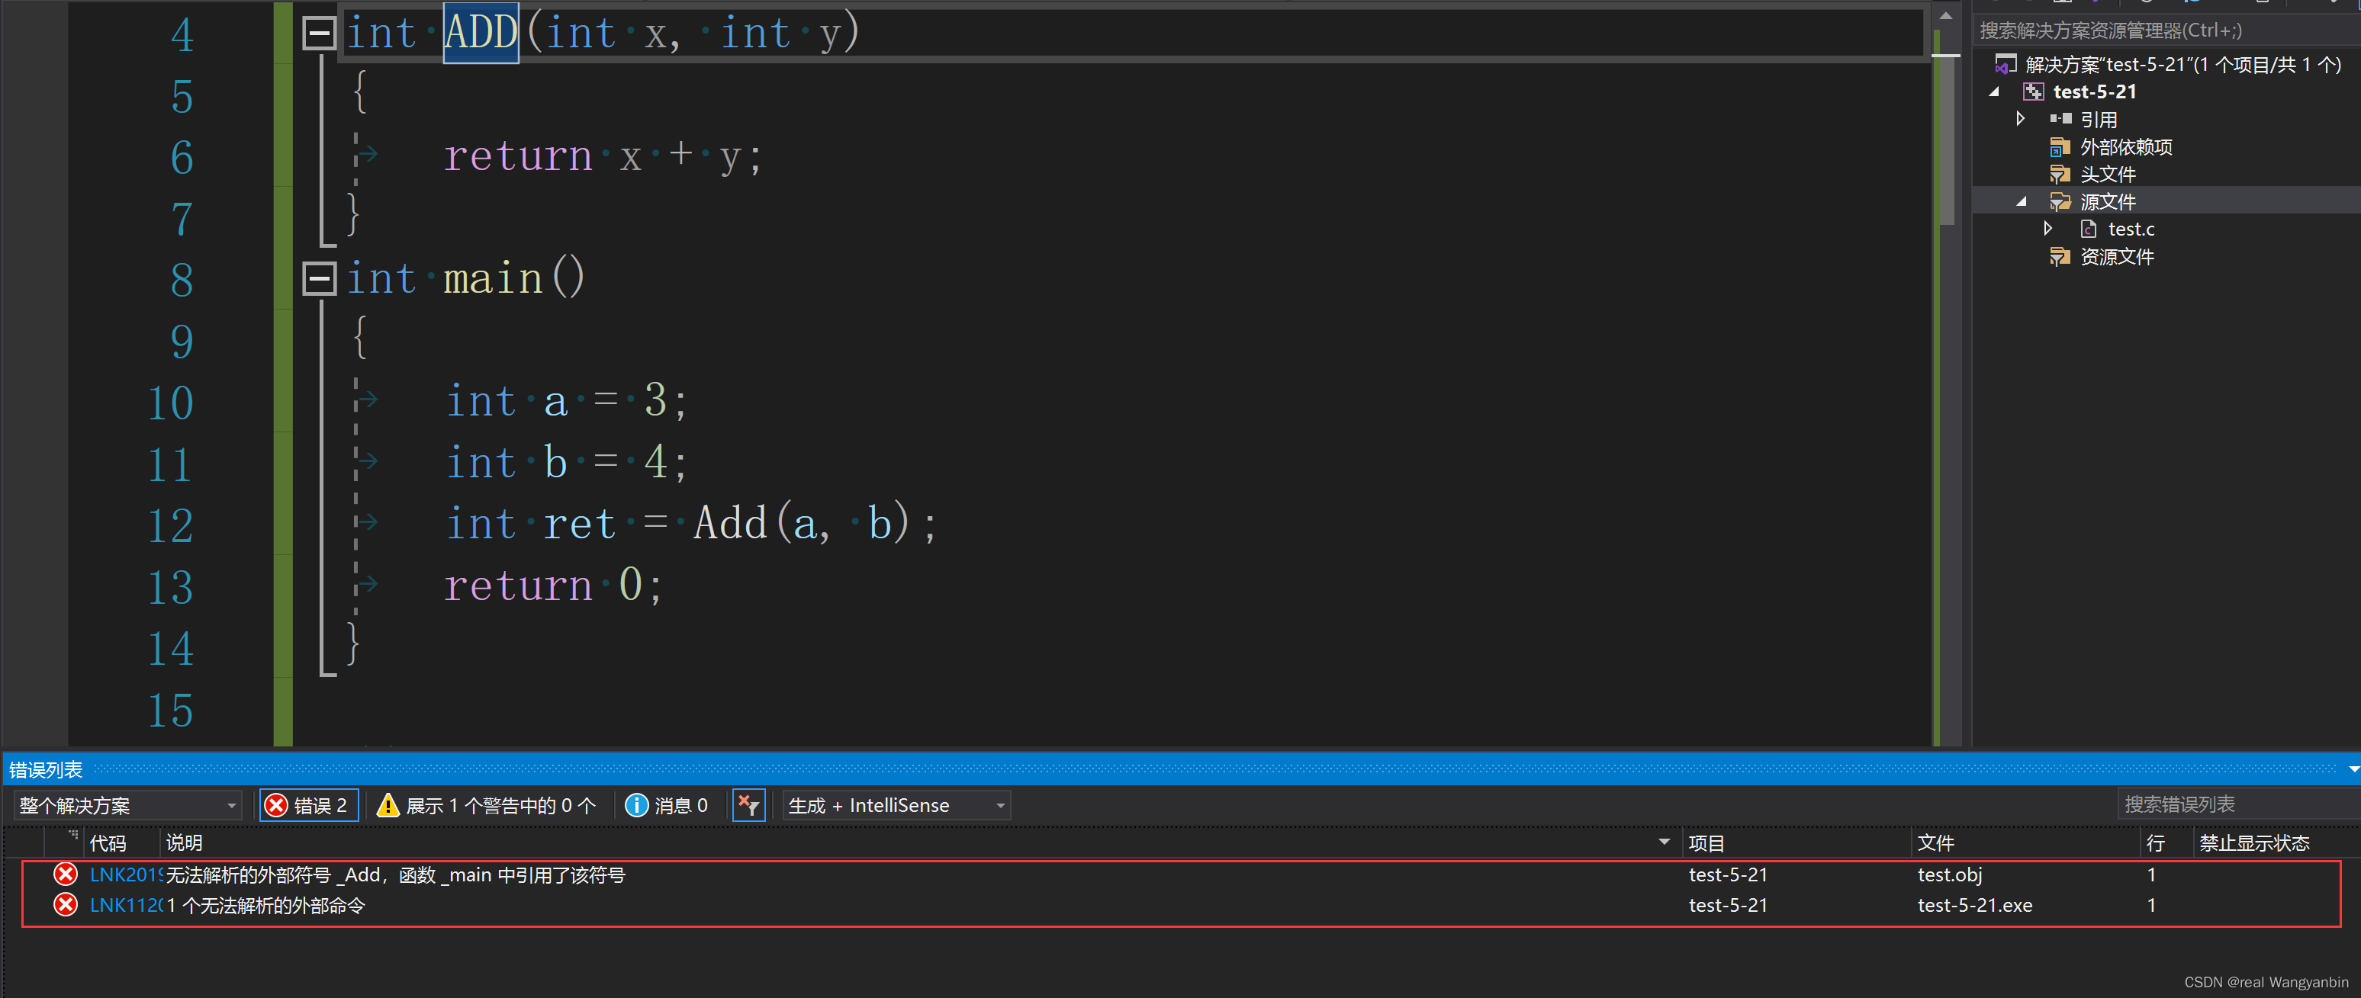Open the LNK1120 error code link
Screen dimensions: 2361x998
click(126, 904)
